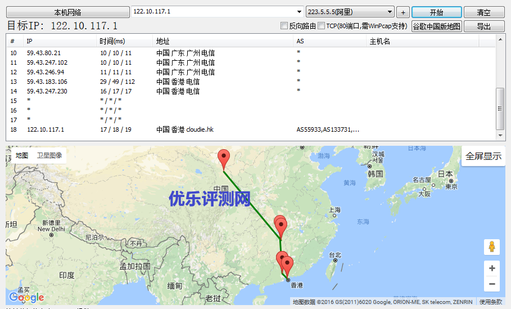Select hop 11 row 59.43.247.102

tap(251, 62)
